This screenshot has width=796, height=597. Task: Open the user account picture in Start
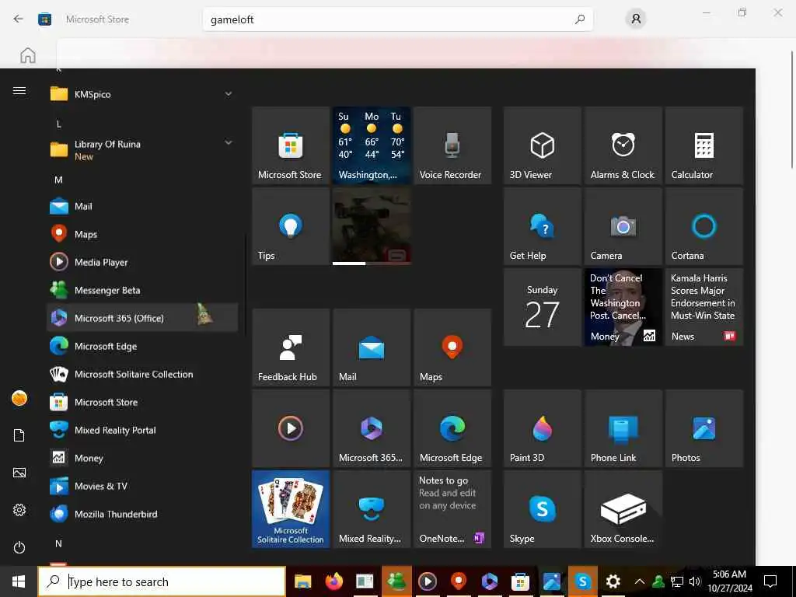click(x=19, y=398)
